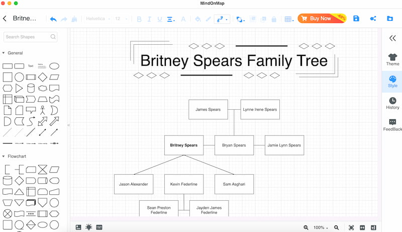
Task: Export the diagram to folder
Action: point(390,19)
